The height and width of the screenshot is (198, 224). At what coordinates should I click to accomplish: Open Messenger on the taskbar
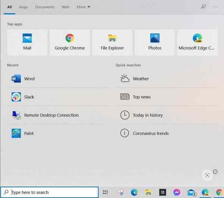177,192
